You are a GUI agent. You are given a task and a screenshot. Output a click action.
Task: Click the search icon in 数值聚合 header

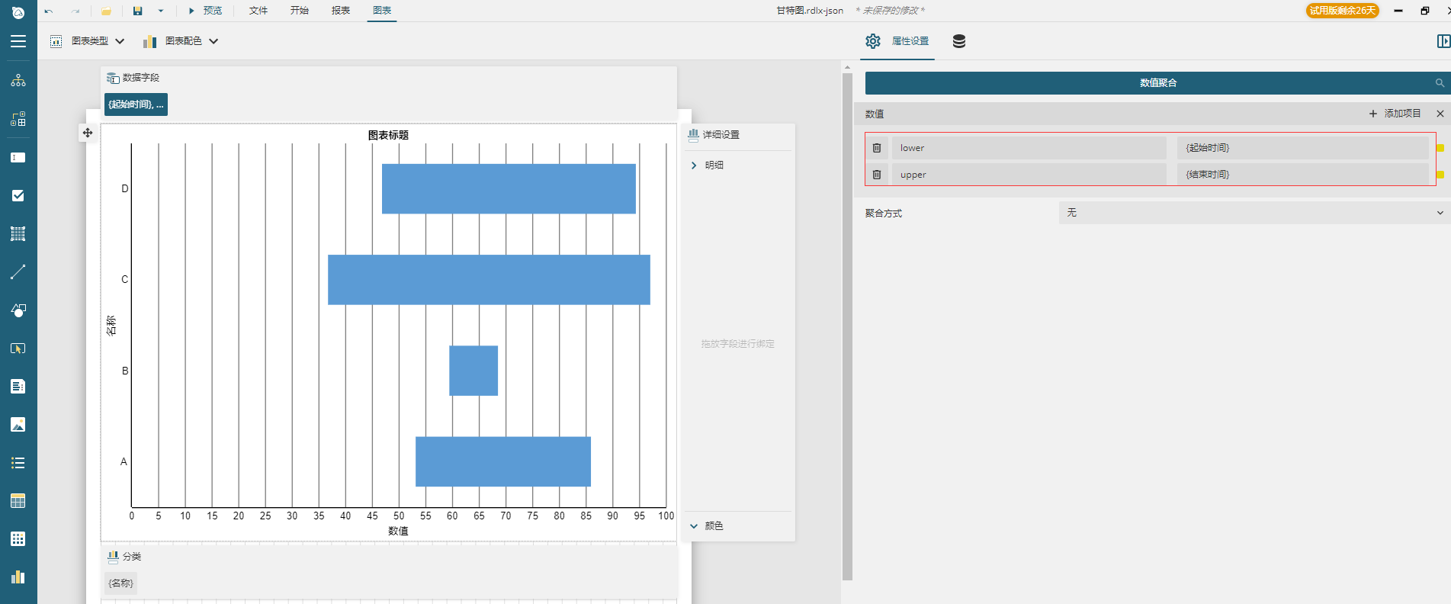coord(1440,83)
